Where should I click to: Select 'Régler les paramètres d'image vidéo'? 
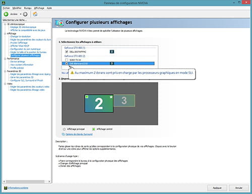coord(27,90)
